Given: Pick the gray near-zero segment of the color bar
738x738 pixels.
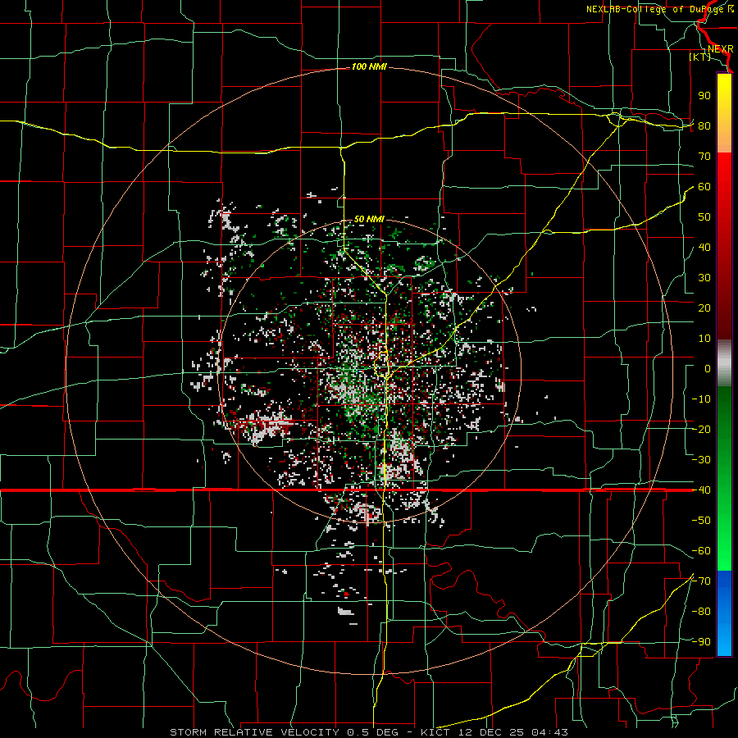Looking at the screenshot, I should click(x=724, y=363).
